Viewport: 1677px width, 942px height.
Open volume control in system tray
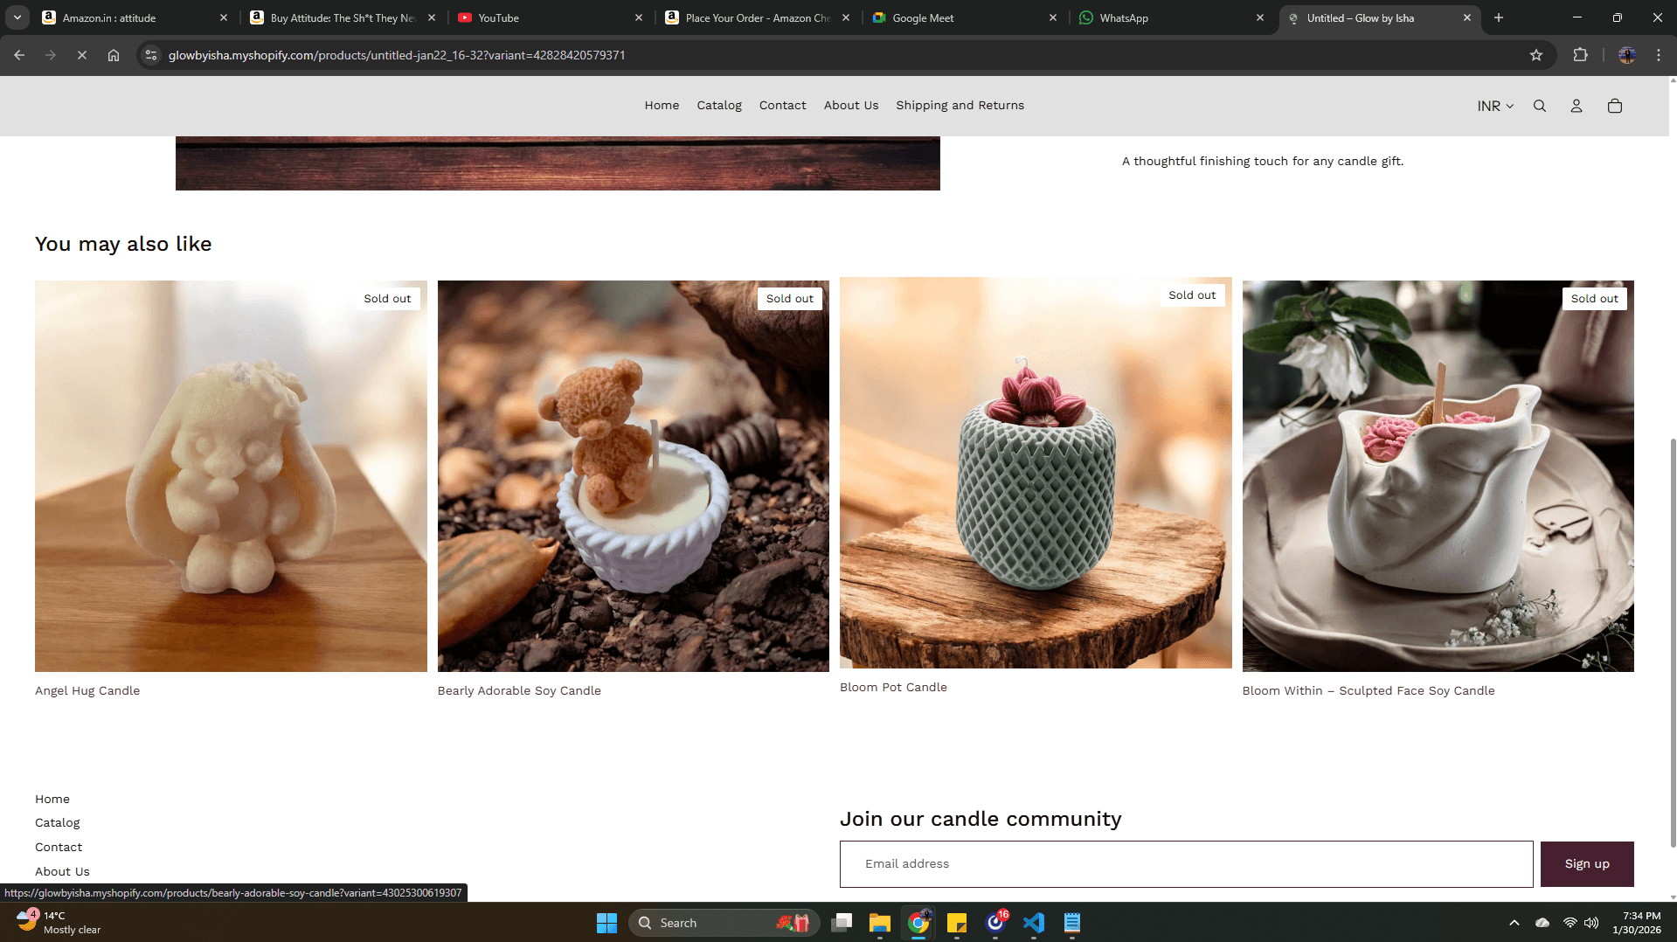(1591, 923)
